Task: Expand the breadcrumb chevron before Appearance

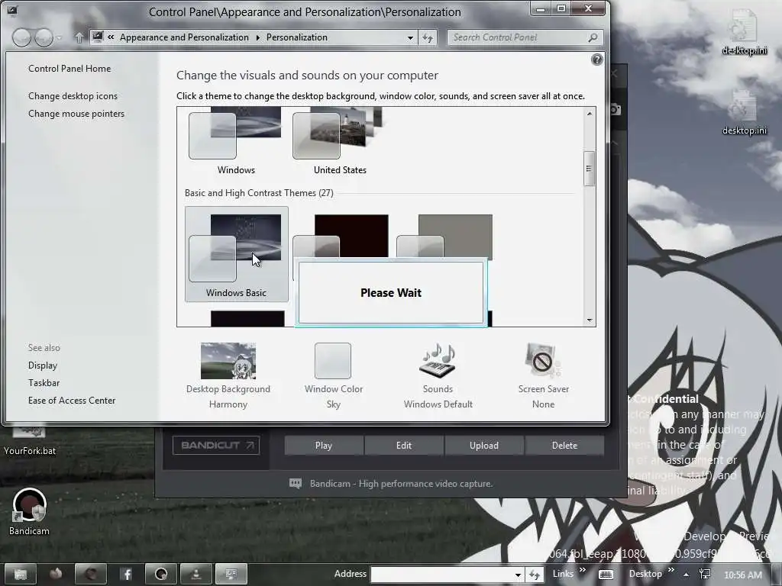Action: click(x=111, y=37)
